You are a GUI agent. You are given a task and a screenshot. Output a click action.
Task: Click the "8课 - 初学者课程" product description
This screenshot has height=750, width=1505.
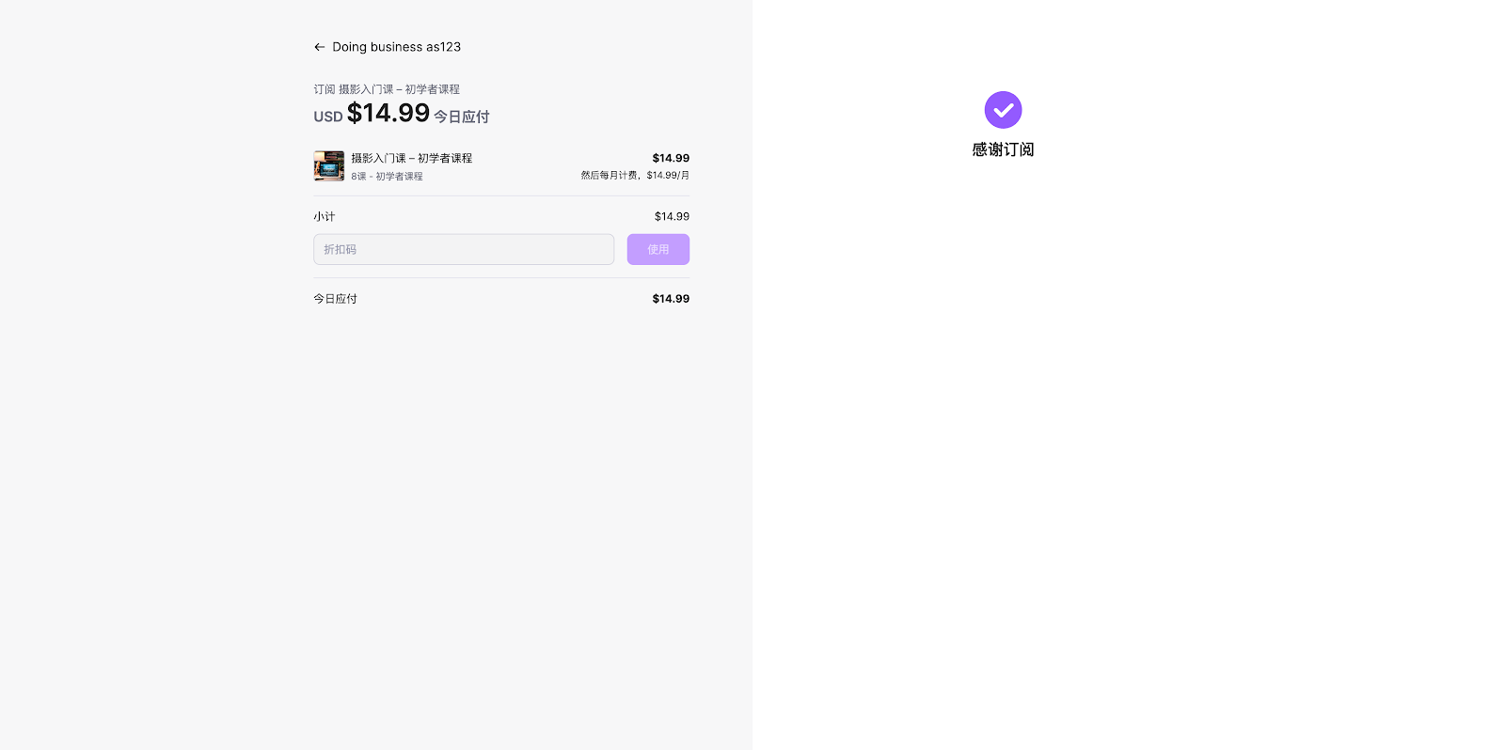pos(387,176)
